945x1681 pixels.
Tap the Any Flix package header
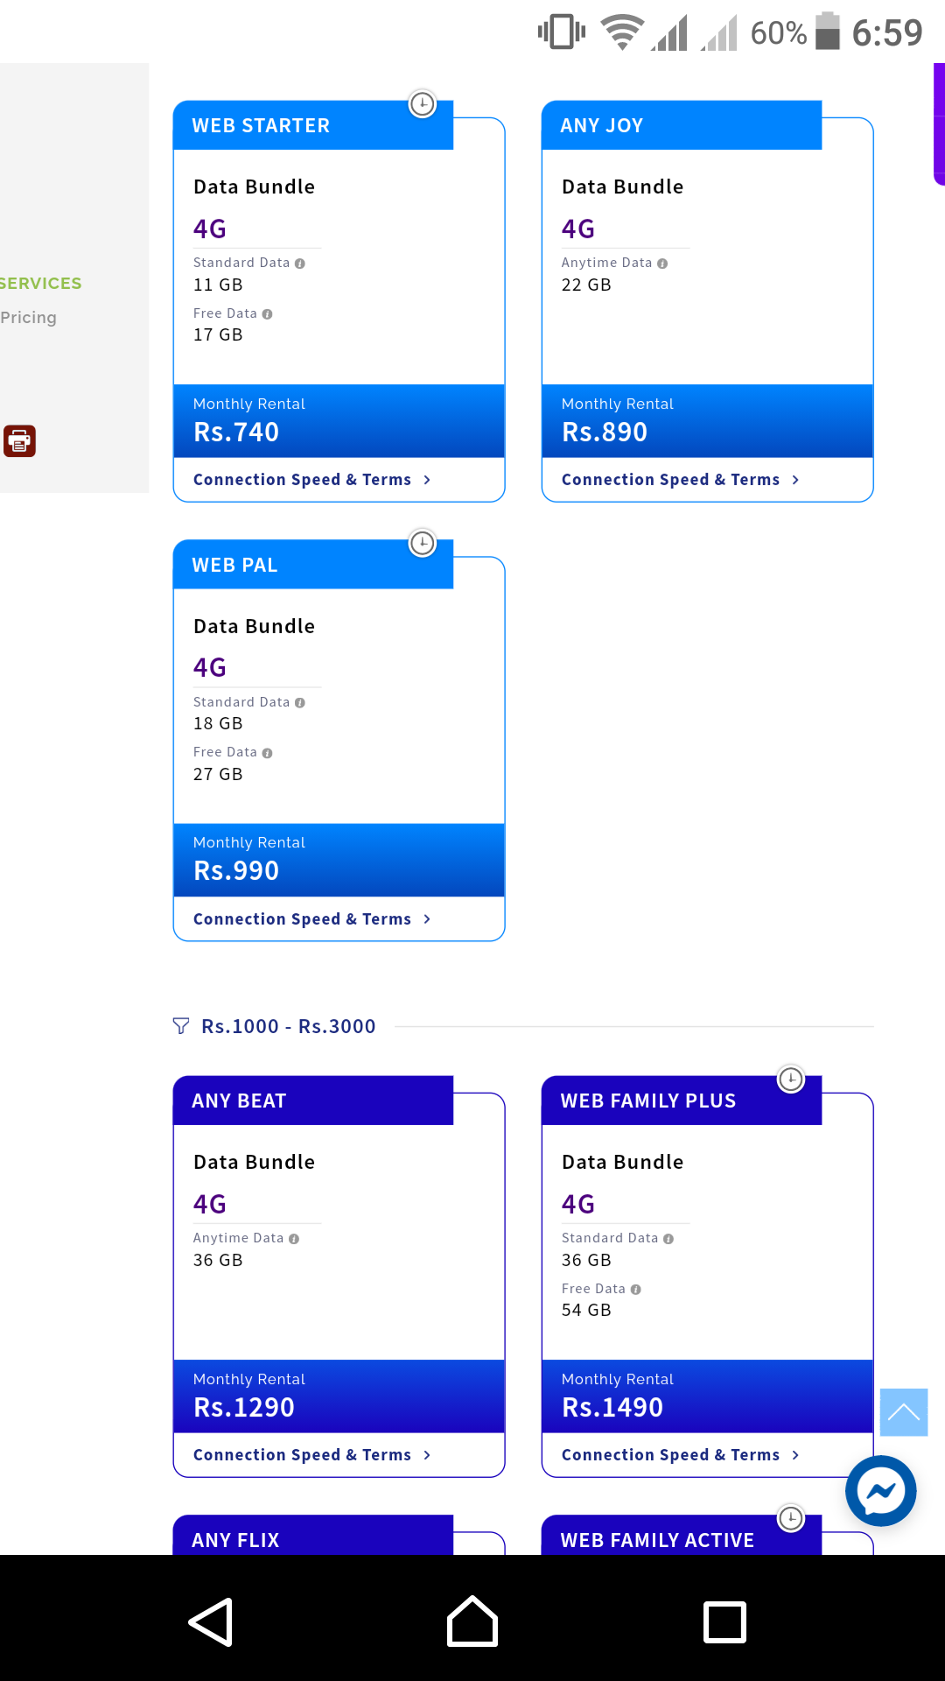313,1536
